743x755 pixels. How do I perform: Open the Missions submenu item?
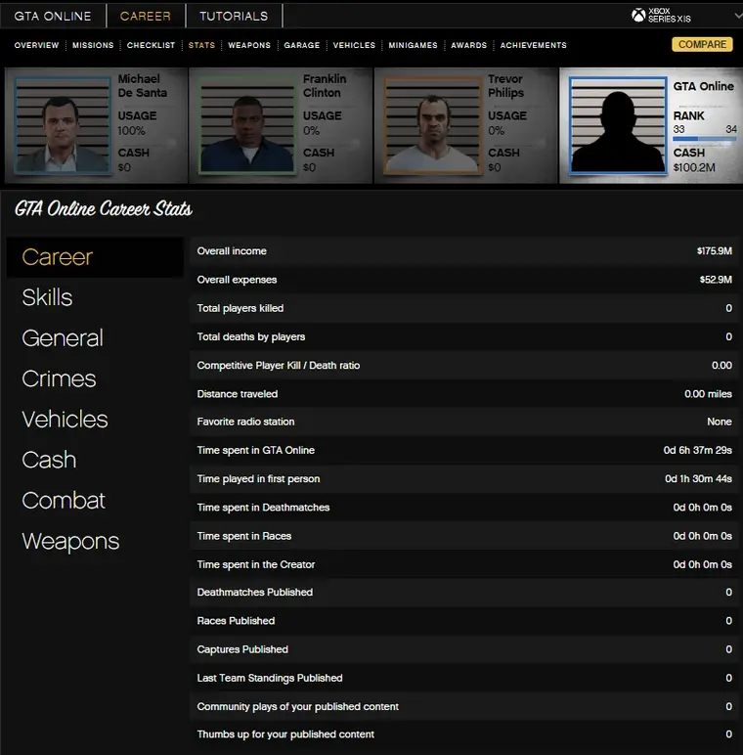pos(93,45)
